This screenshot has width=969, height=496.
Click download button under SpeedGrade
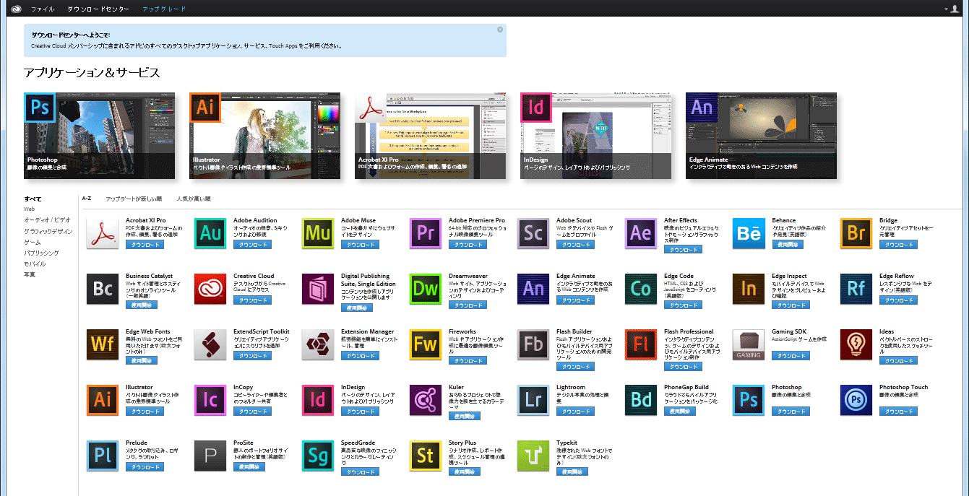(361, 472)
